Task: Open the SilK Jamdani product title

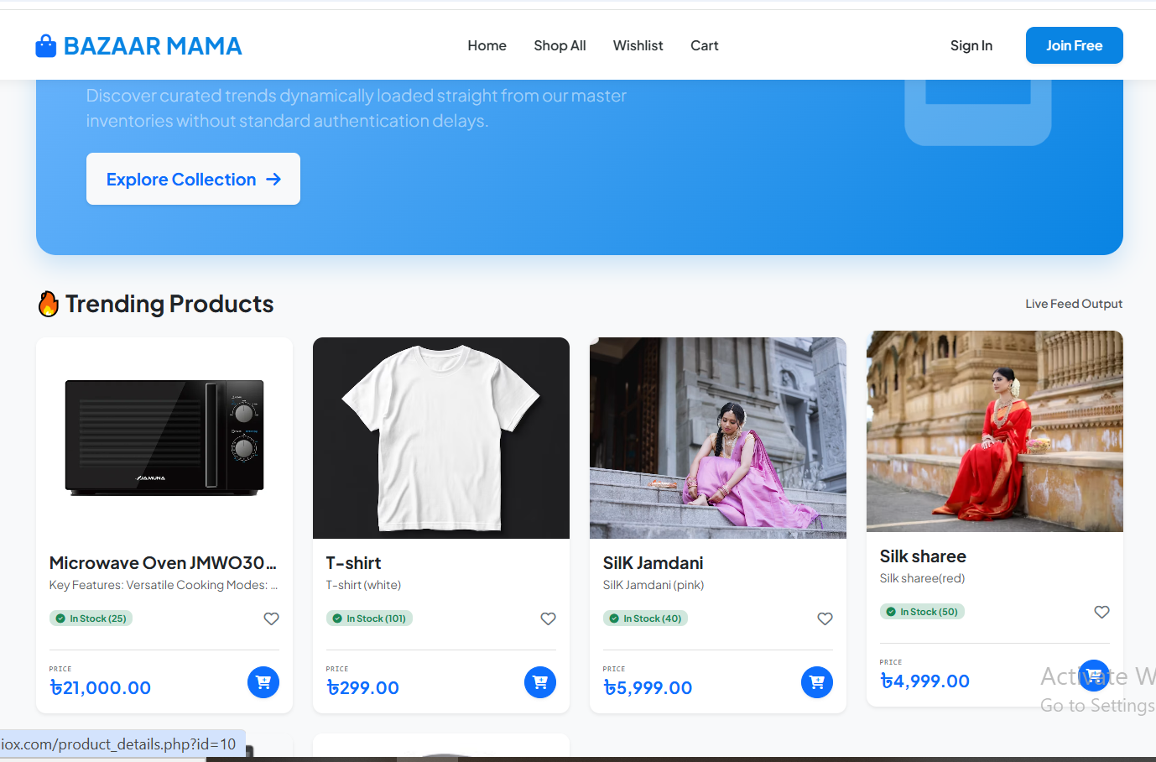Action: point(653,563)
